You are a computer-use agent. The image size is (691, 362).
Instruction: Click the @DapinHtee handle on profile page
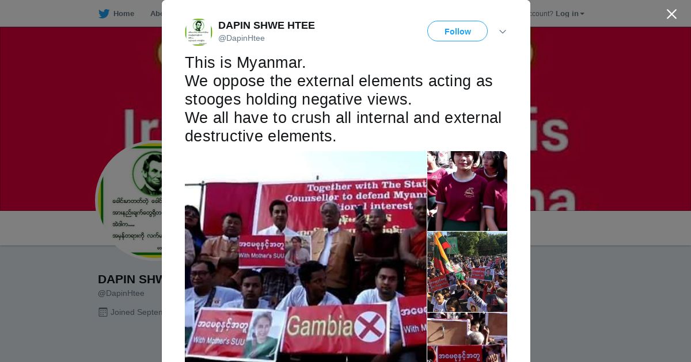(x=121, y=293)
